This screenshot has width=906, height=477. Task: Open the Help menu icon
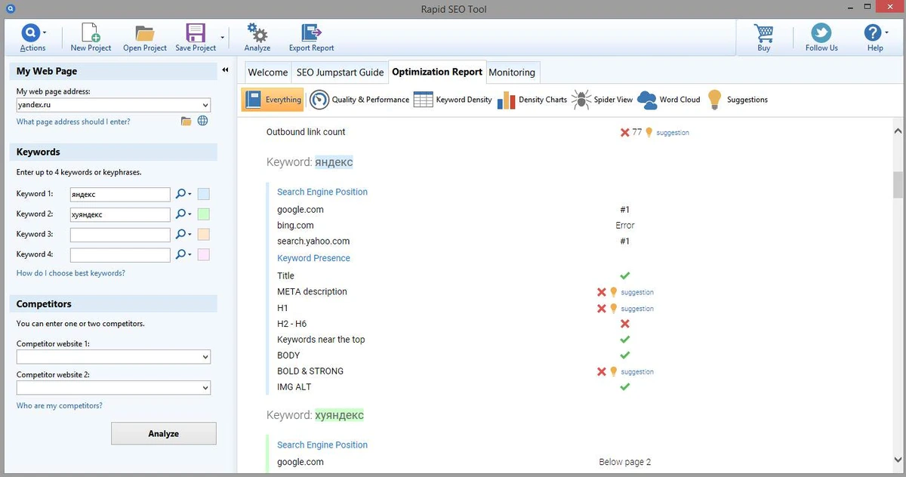coord(874,32)
